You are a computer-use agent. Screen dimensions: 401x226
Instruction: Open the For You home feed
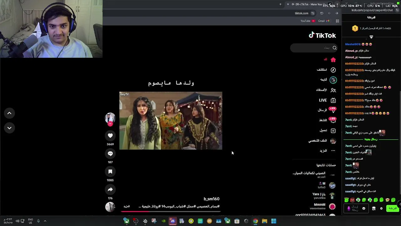click(330, 59)
